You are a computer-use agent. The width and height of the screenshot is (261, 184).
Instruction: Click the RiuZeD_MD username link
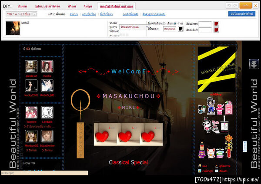click(47, 95)
